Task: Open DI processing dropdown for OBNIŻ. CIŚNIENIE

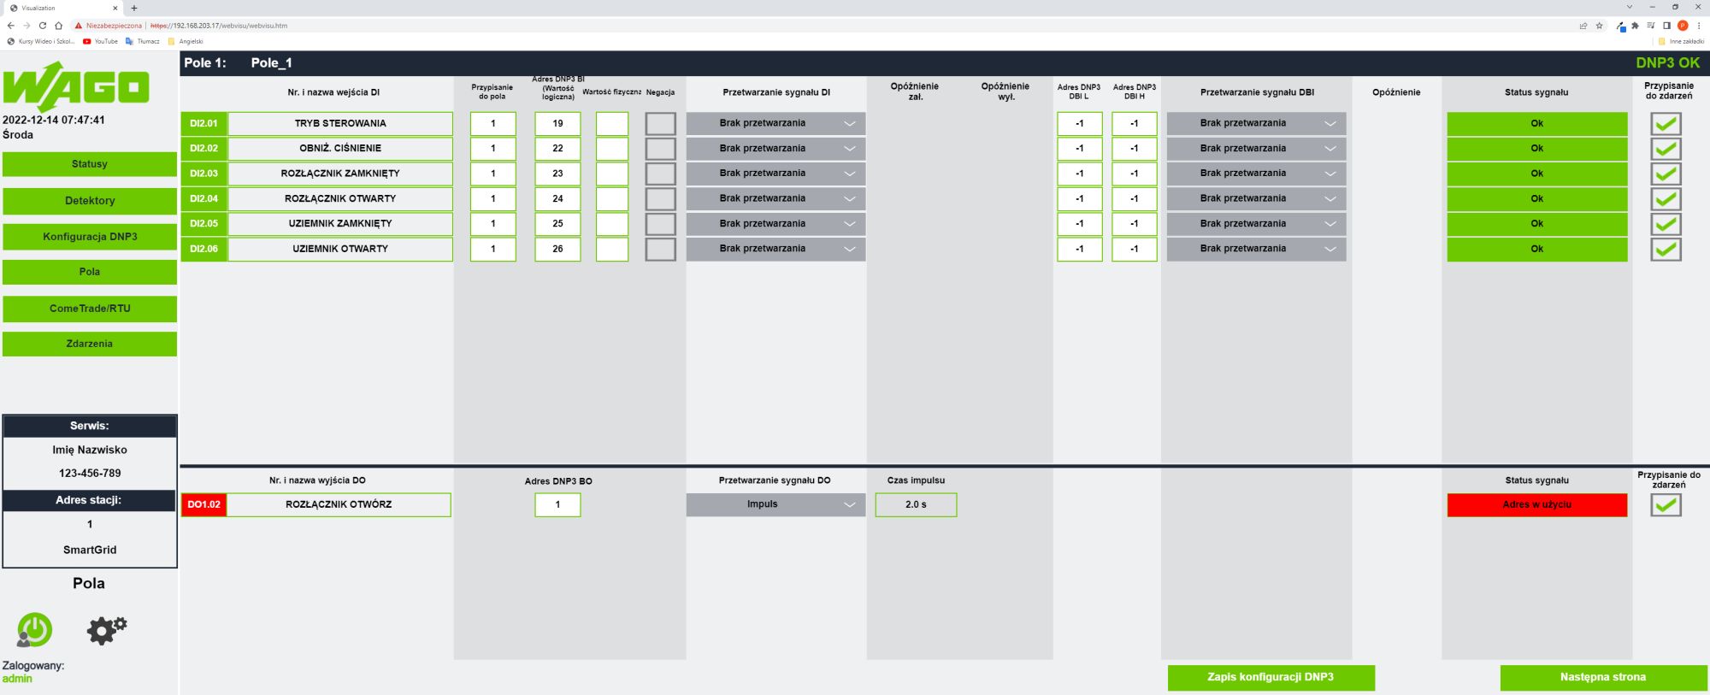Action: (775, 149)
